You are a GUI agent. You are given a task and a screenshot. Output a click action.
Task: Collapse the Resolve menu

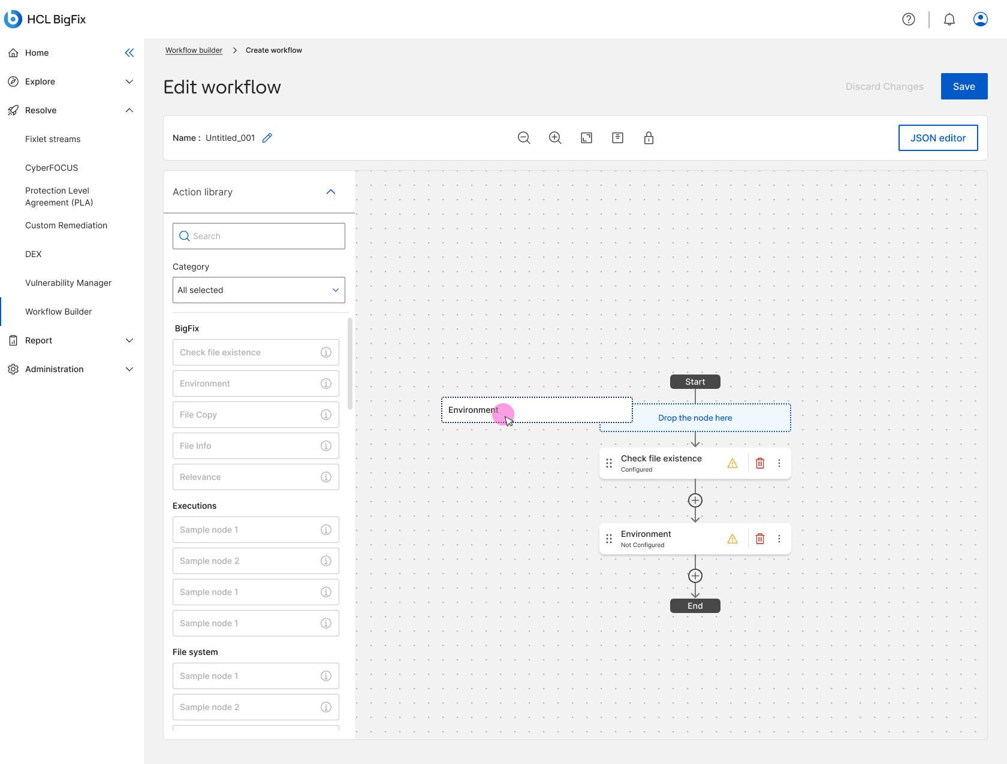(x=129, y=110)
